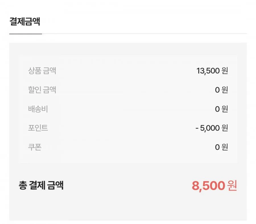
Task: Click the 금액 word in 상품 금액
Action: pos(49,71)
